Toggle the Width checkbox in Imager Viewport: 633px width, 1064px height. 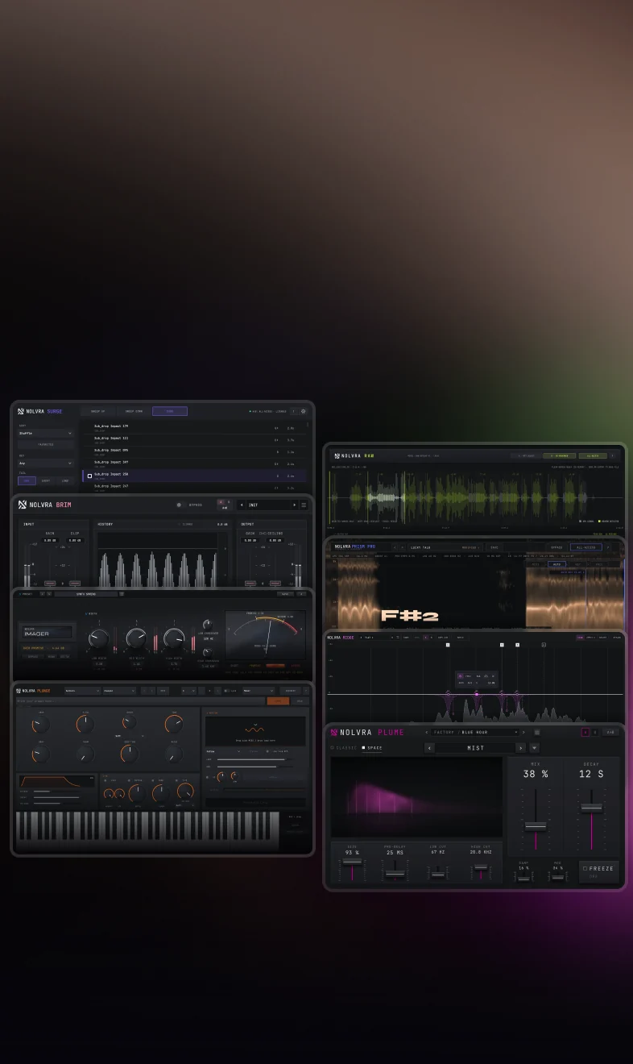(x=86, y=613)
